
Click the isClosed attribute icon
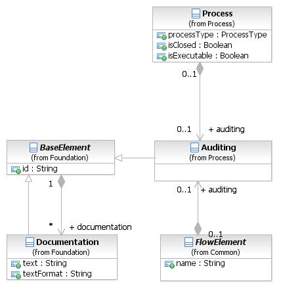tap(162, 46)
